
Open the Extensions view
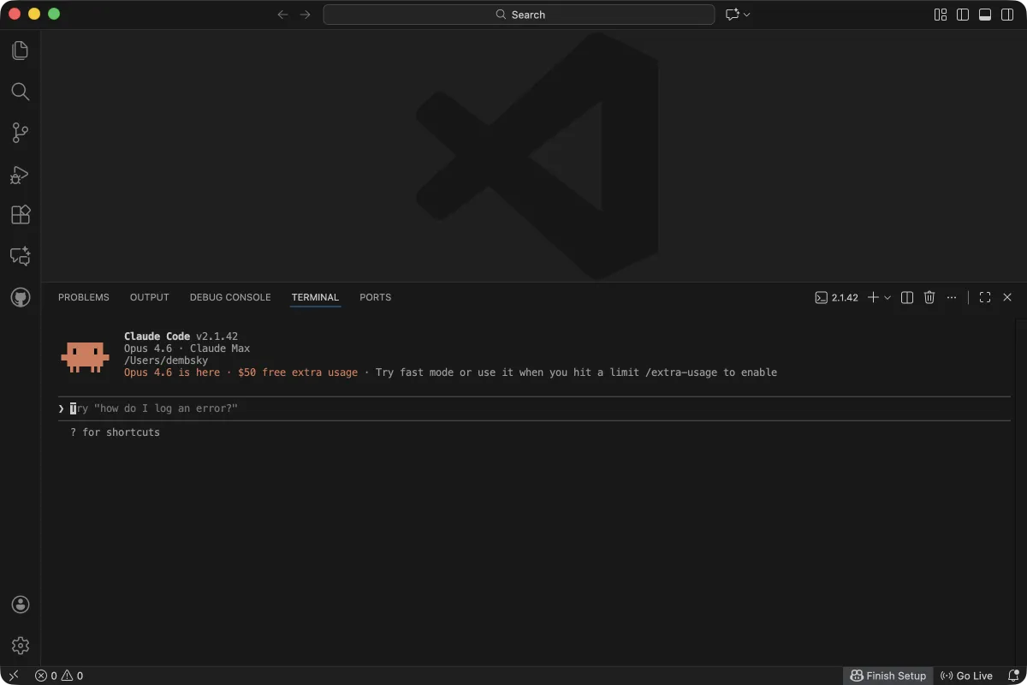click(20, 215)
